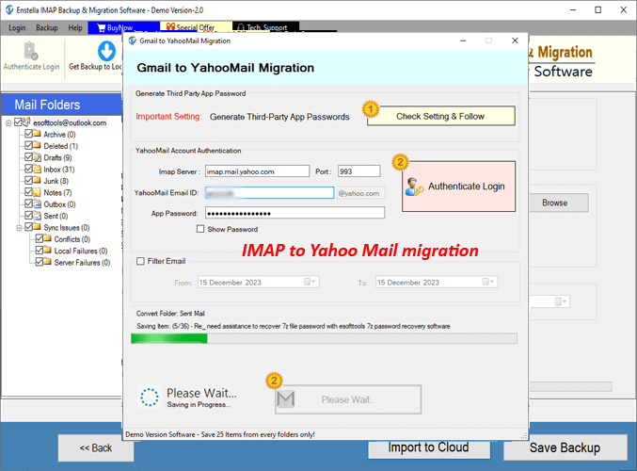Viewport: 637px width, 471px height.
Task: Click the Get Backup download arrow icon
Action: [106, 51]
